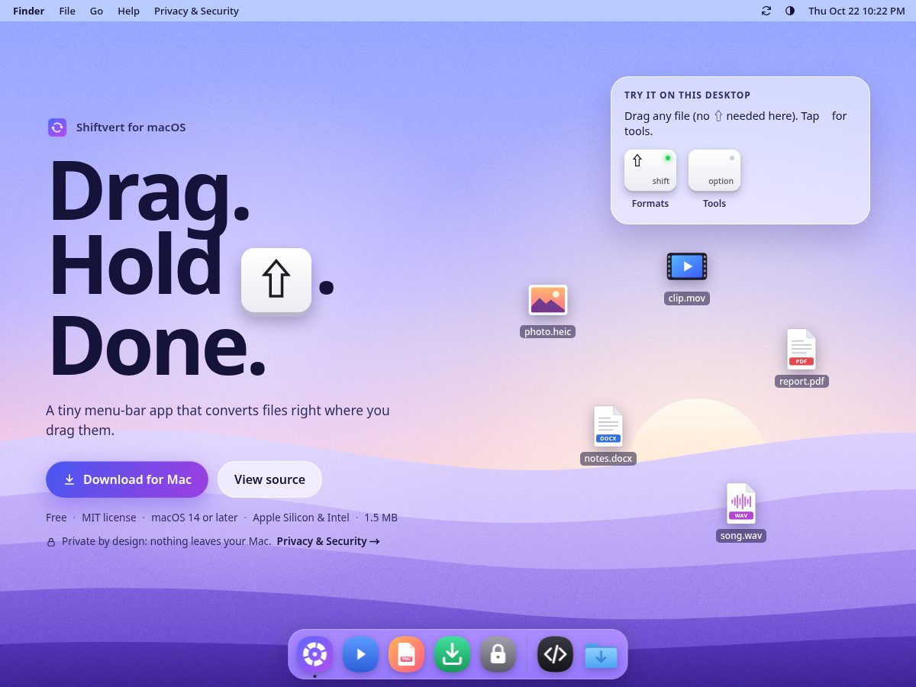Click the Shiftvert logo icon beside the app name
This screenshot has height=687, width=916.
[57, 127]
